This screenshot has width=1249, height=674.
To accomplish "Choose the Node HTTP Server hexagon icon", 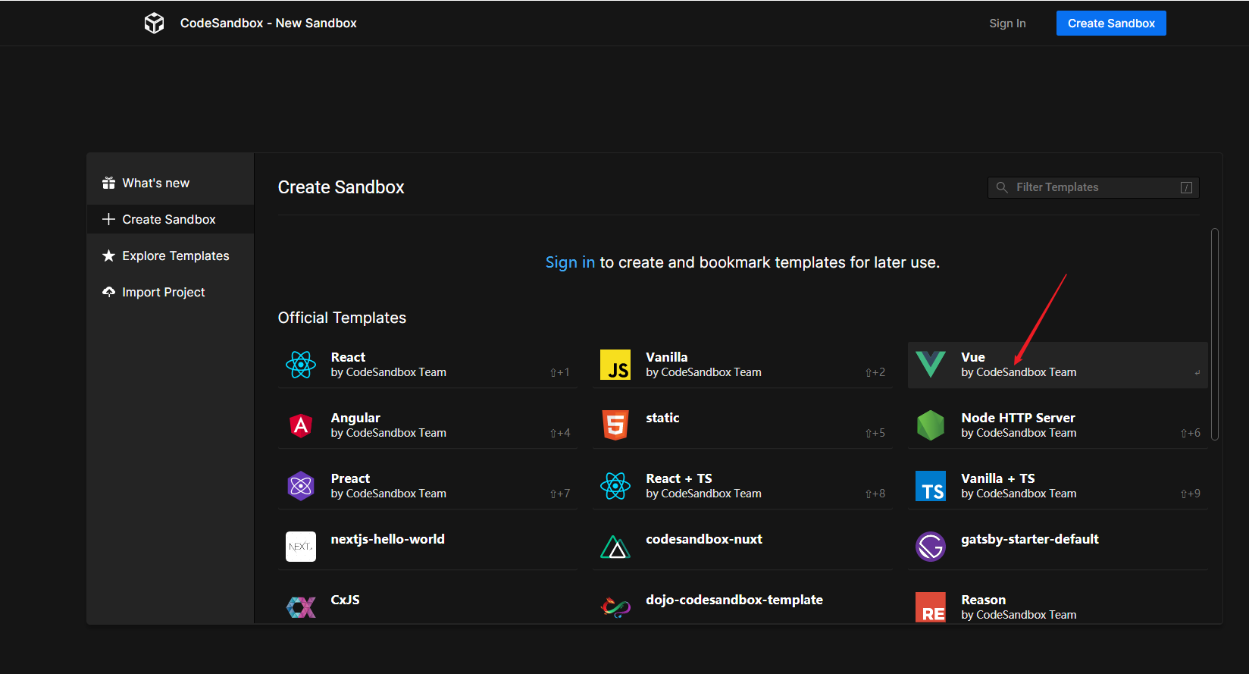I will (x=931, y=425).
